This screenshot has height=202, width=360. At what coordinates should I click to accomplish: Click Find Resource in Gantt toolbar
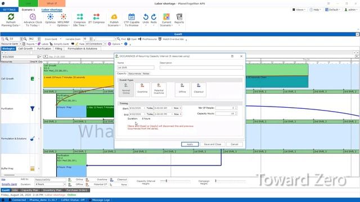147,39
